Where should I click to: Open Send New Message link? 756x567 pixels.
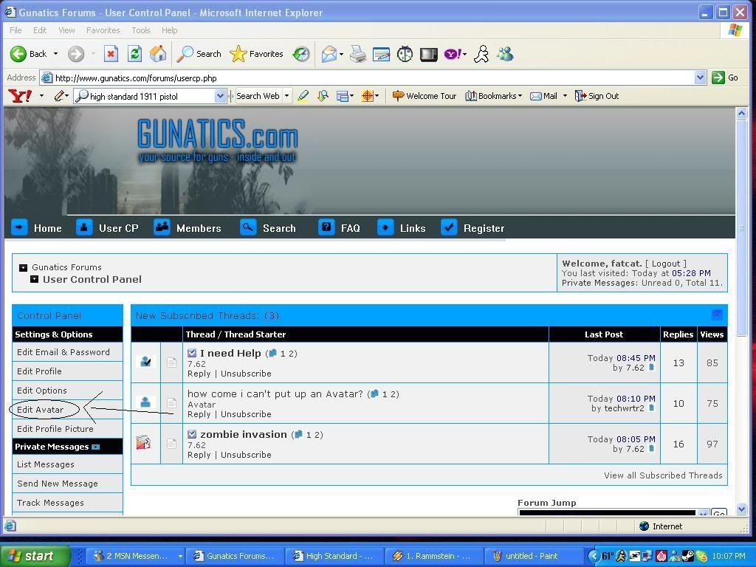[58, 484]
